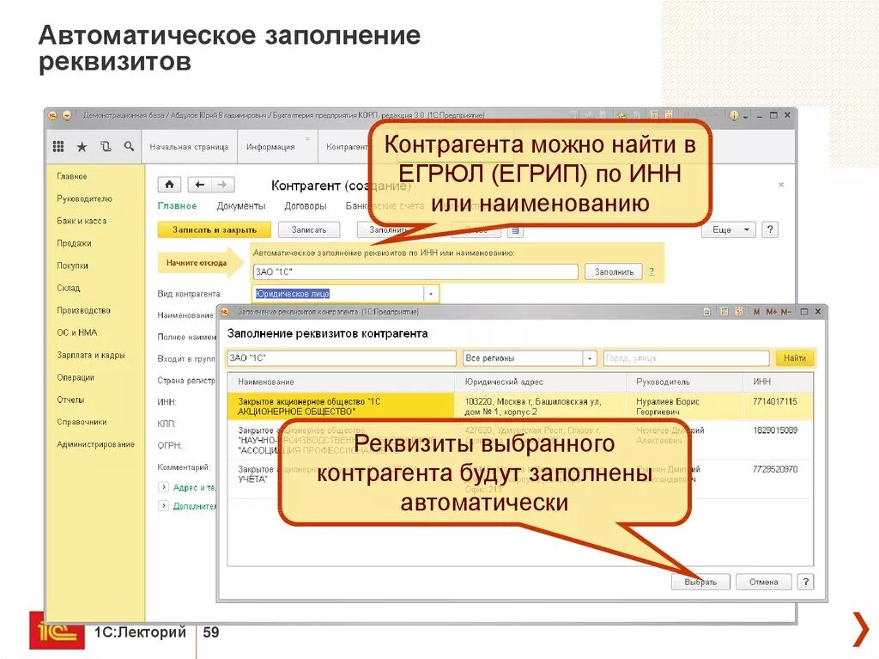This screenshot has height=659, width=879.
Task: Open the Документы form tab
Action: coord(241,206)
